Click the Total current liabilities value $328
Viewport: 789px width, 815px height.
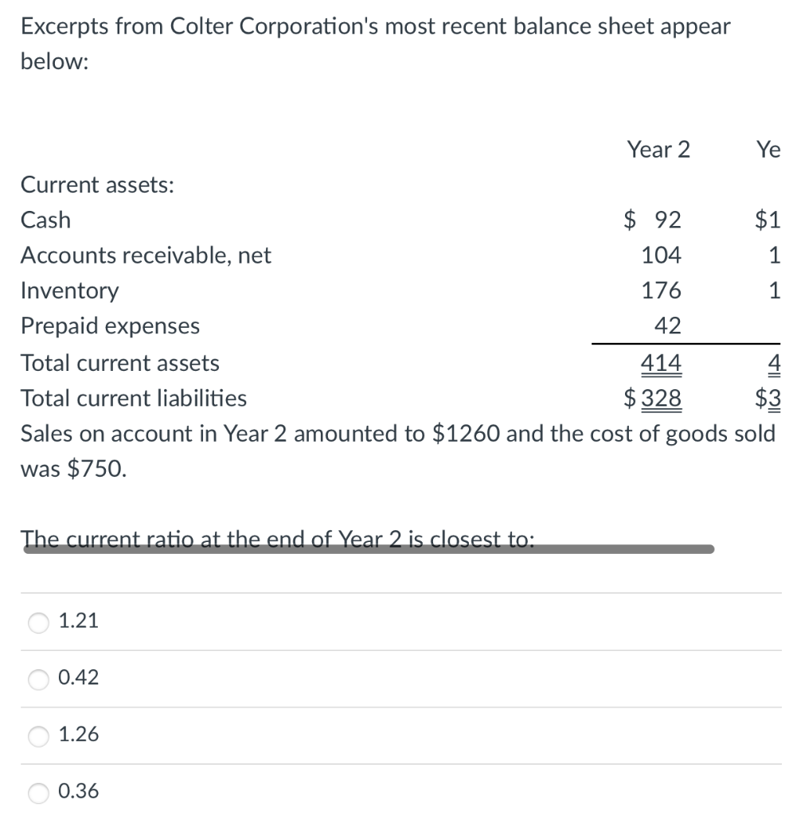(x=652, y=399)
